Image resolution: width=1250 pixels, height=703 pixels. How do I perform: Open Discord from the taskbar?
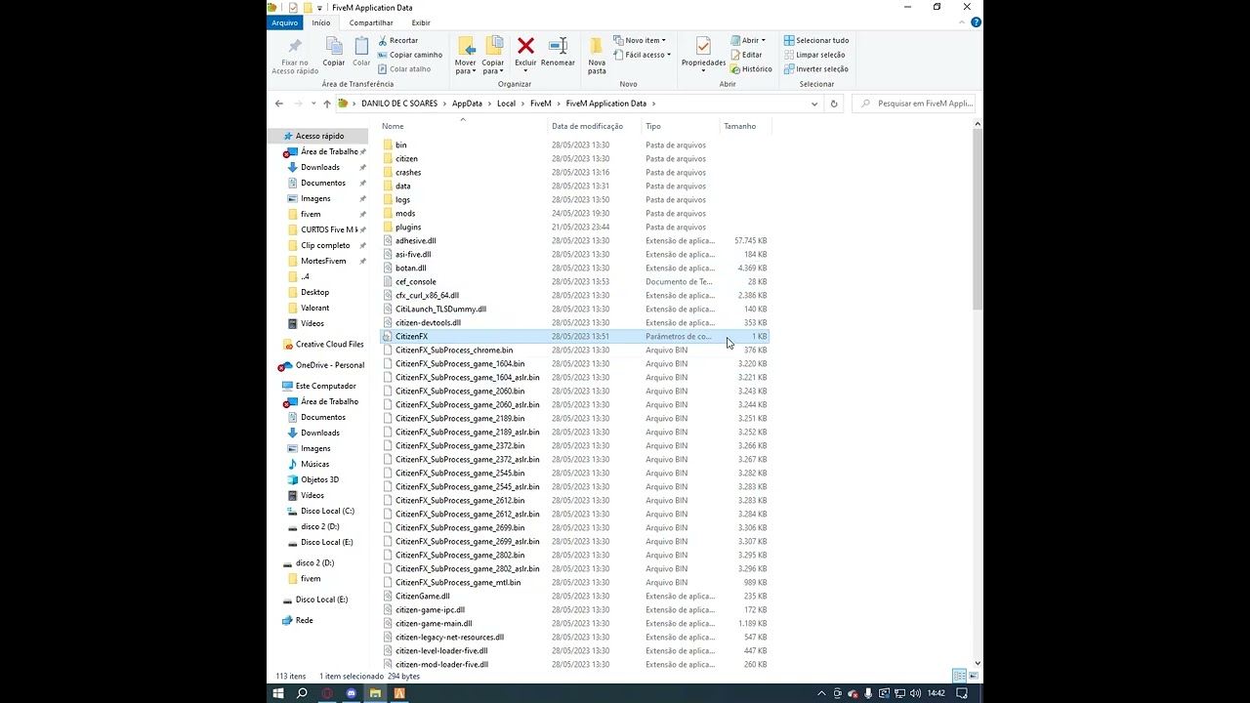(351, 693)
